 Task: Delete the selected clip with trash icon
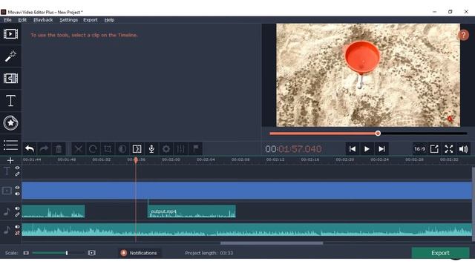[59, 149]
